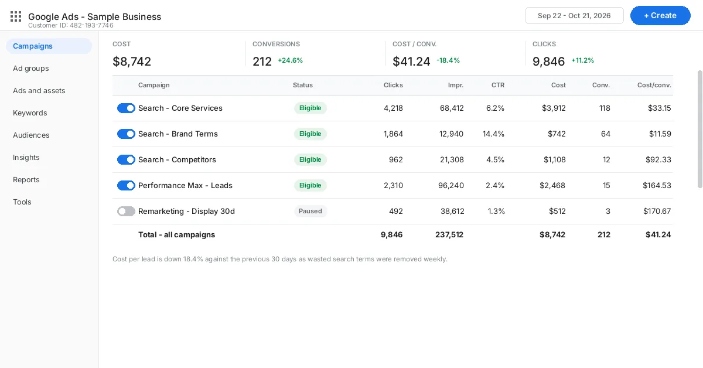Select the 38,612 impressions cell
The image size is (703, 368).
[452, 211]
